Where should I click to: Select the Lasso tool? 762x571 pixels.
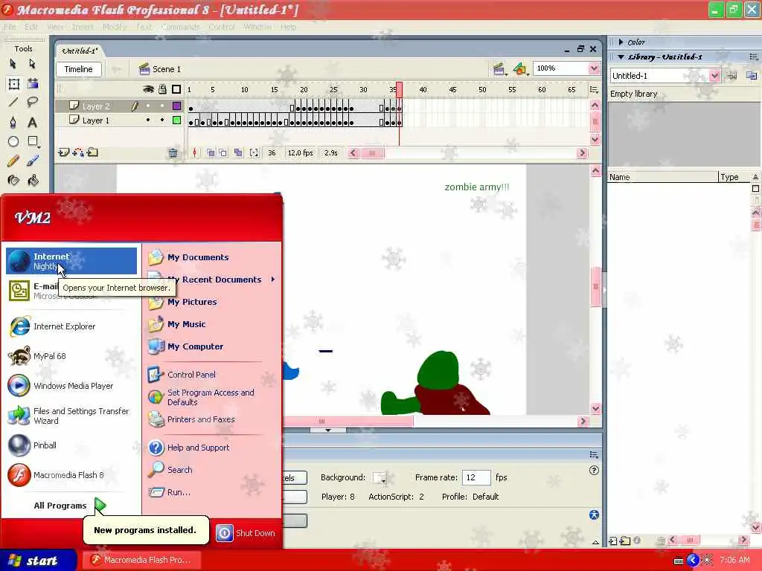click(x=33, y=102)
